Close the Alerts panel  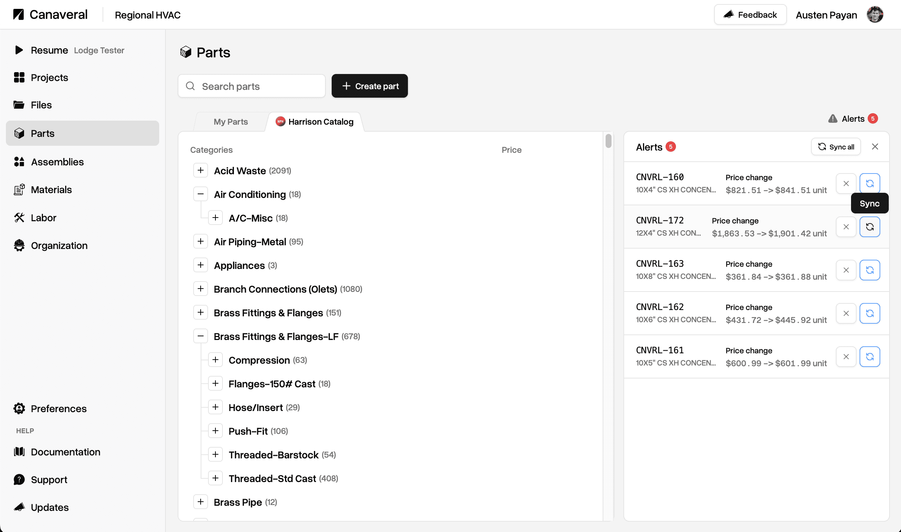[x=875, y=147]
